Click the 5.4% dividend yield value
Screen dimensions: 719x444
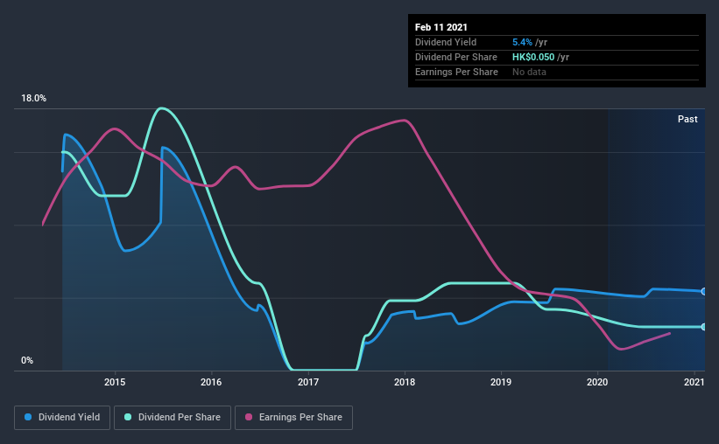coord(522,42)
